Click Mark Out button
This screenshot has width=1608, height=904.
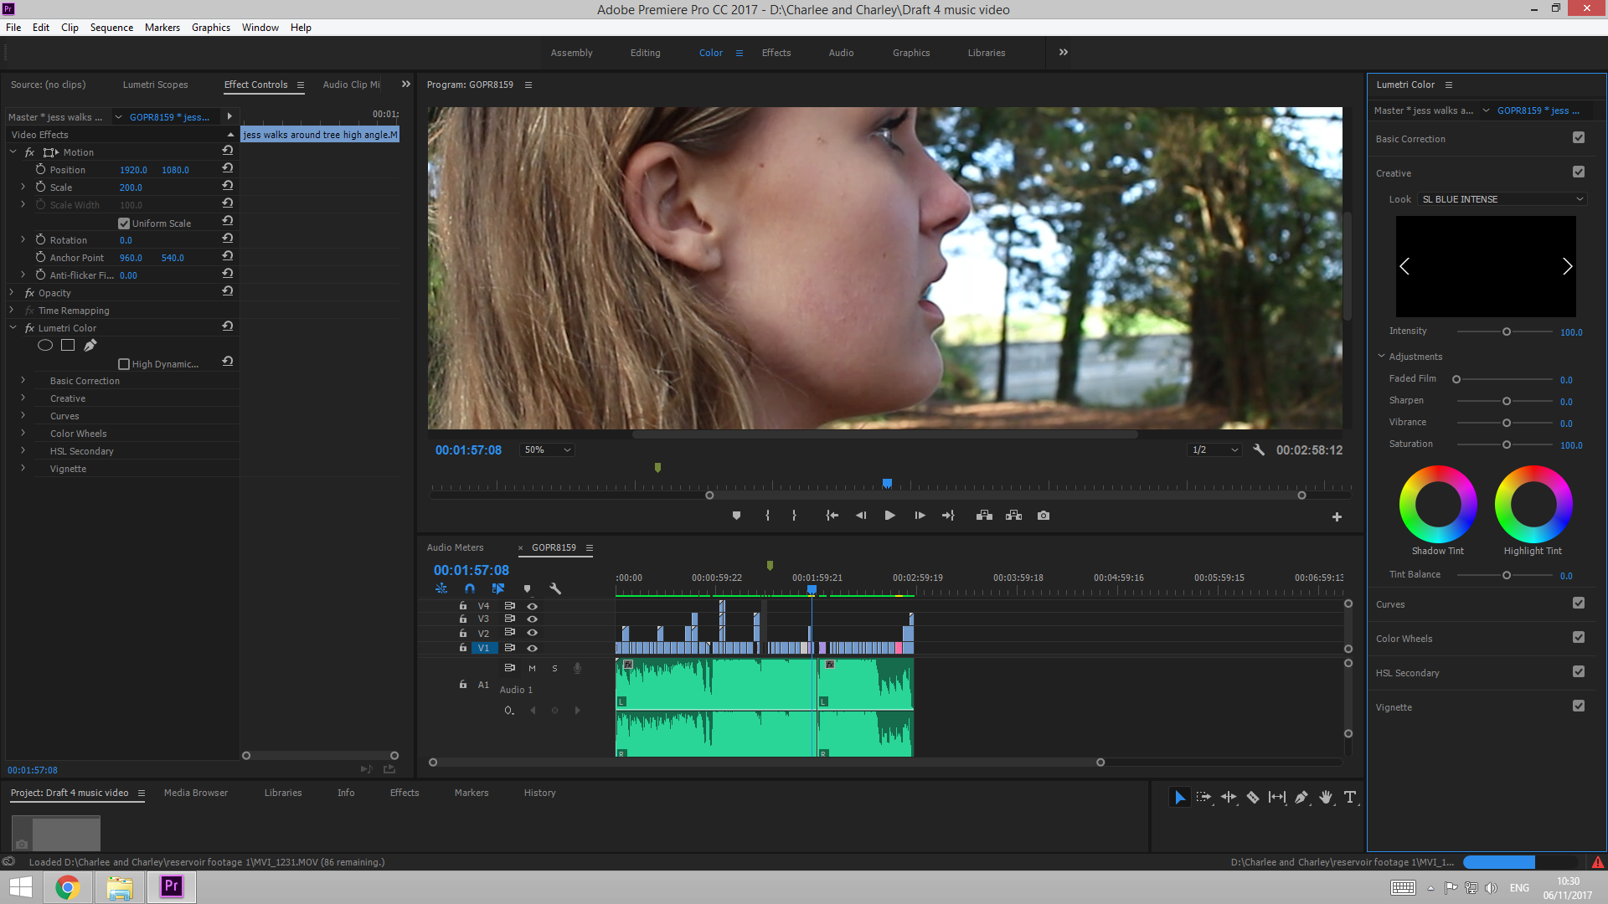794,516
